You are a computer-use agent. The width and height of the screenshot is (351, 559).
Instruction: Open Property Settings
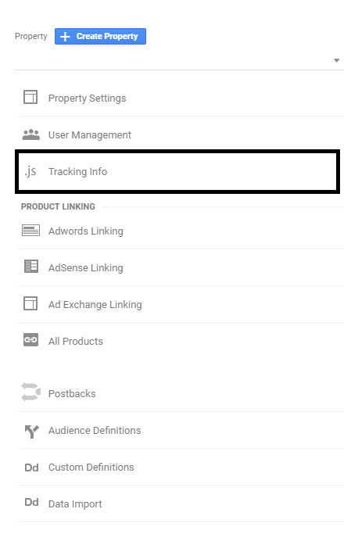180,98
